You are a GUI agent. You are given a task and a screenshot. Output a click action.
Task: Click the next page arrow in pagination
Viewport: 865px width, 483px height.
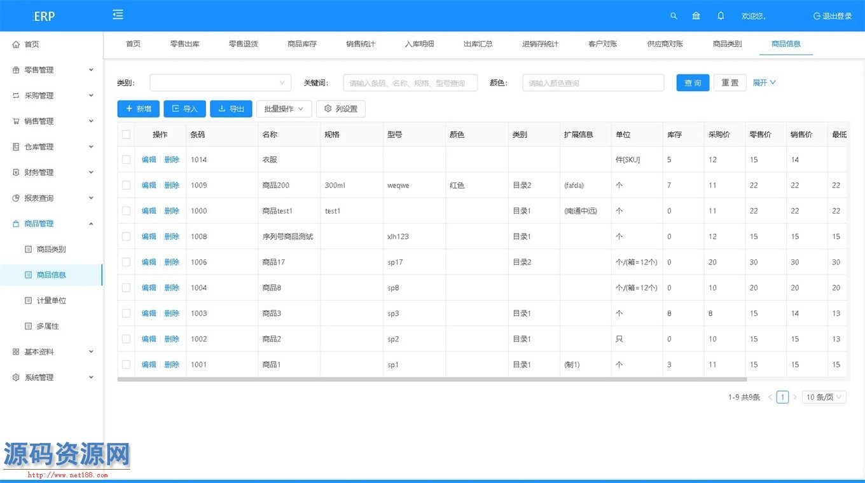tap(795, 397)
